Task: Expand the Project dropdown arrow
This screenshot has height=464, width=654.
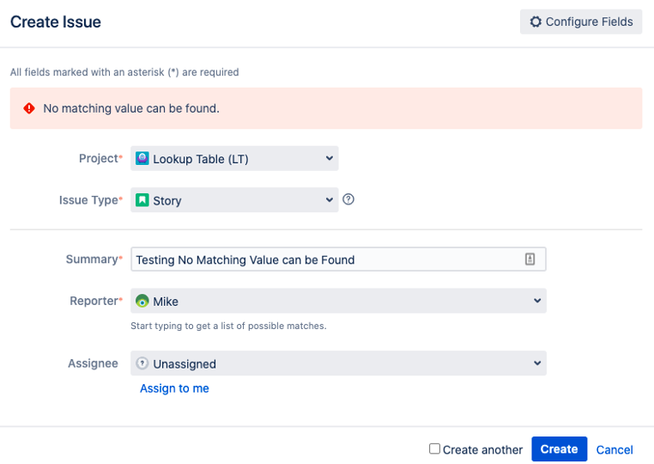Action: [330, 158]
